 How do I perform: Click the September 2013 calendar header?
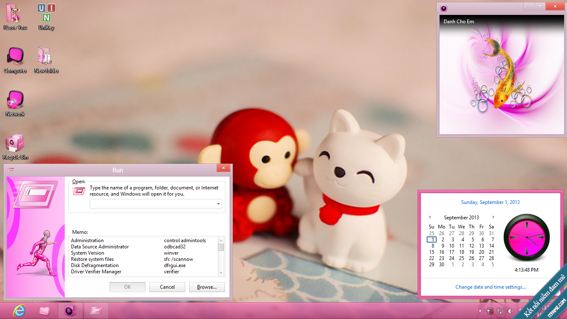[462, 218]
